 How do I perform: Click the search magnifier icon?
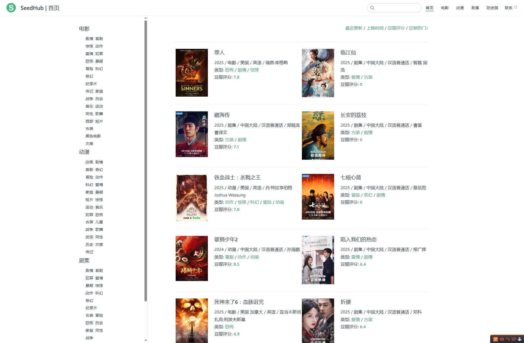click(372, 8)
